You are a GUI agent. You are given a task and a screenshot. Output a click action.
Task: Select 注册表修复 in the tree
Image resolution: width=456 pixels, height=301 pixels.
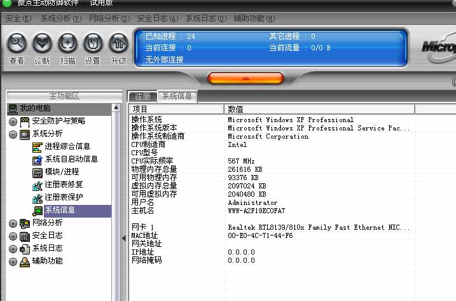click(64, 185)
